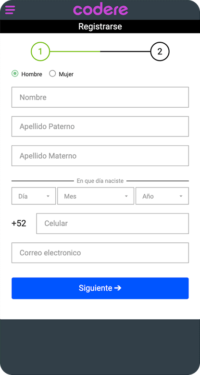Click the Siguiente button
The image size is (200, 375).
(x=100, y=288)
